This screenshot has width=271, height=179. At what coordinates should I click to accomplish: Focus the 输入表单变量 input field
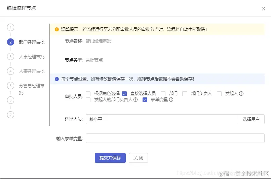click(175, 138)
